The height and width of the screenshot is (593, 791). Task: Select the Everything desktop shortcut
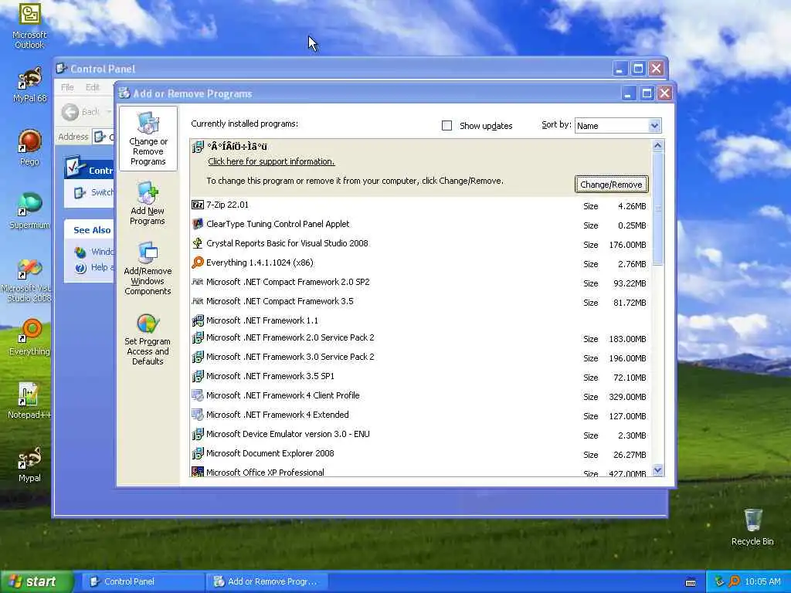point(29,337)
